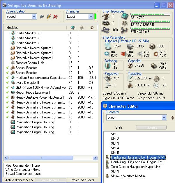This screenshot has width=175, height=183.
Task: Click the thermal resistance flame icon
Action: (123, 54)
